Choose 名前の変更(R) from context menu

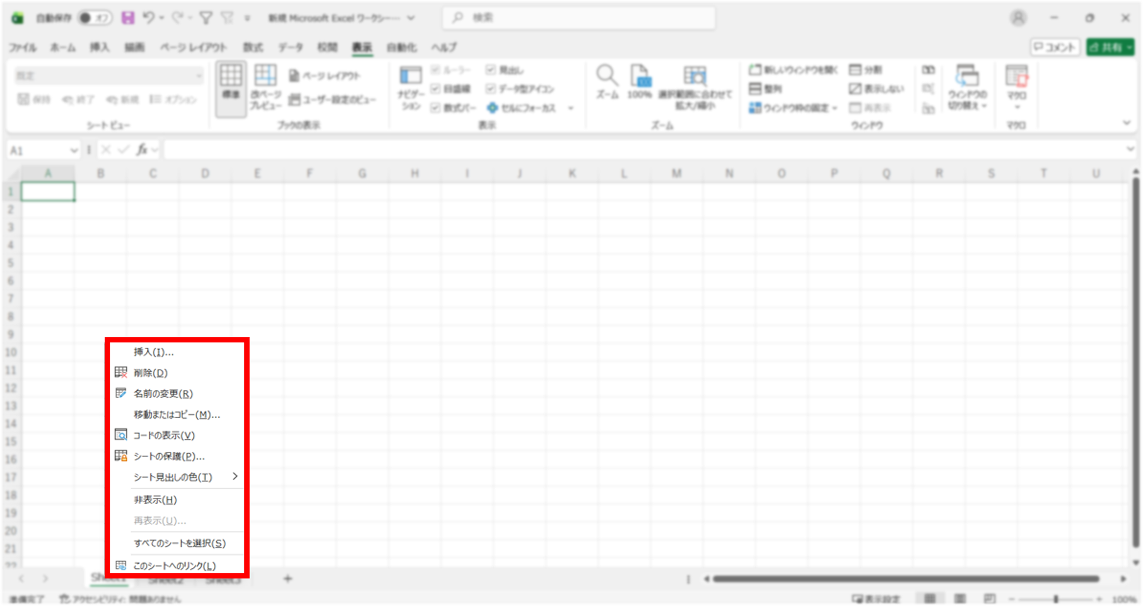click(x=163, y=394)
